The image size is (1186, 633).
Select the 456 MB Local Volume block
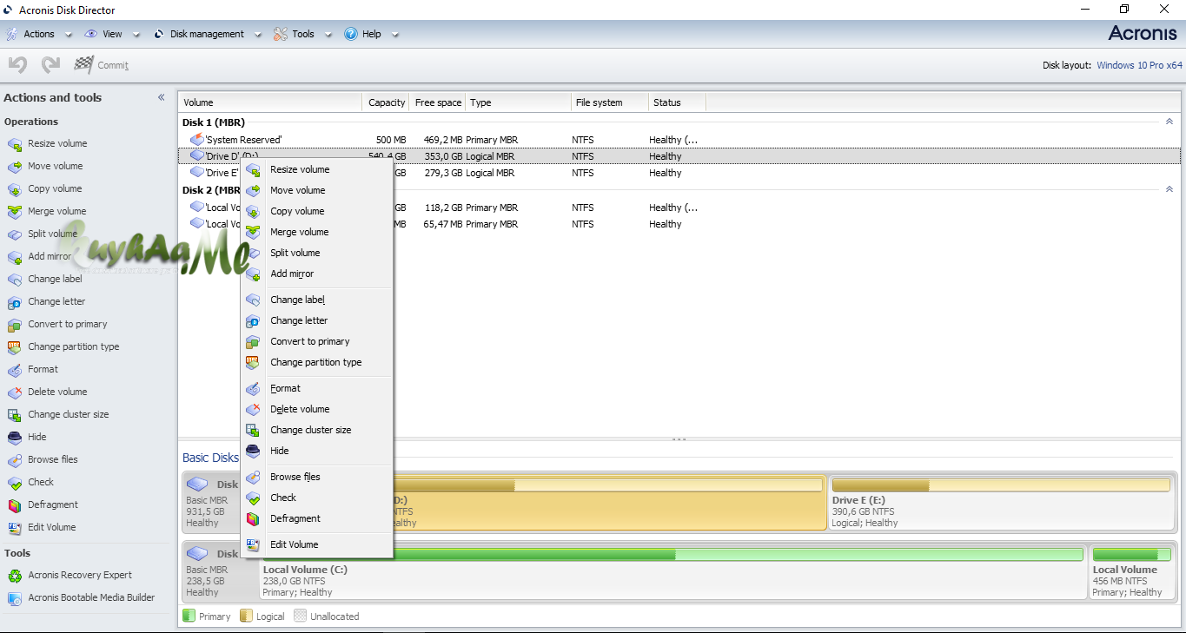1132,572
